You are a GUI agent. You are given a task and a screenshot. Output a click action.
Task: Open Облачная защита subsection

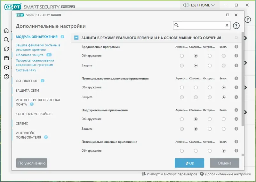pos(29,55)
